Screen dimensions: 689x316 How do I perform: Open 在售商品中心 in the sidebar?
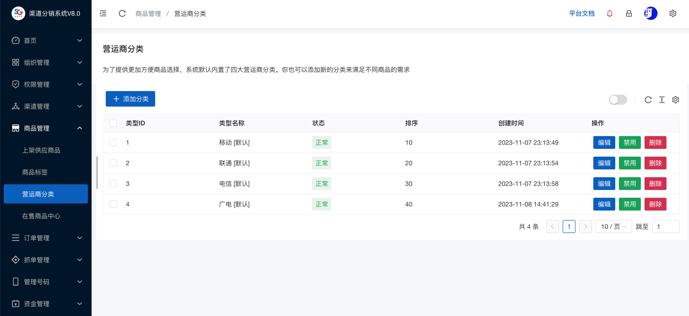pyautogui.click(x=41, y=216)
